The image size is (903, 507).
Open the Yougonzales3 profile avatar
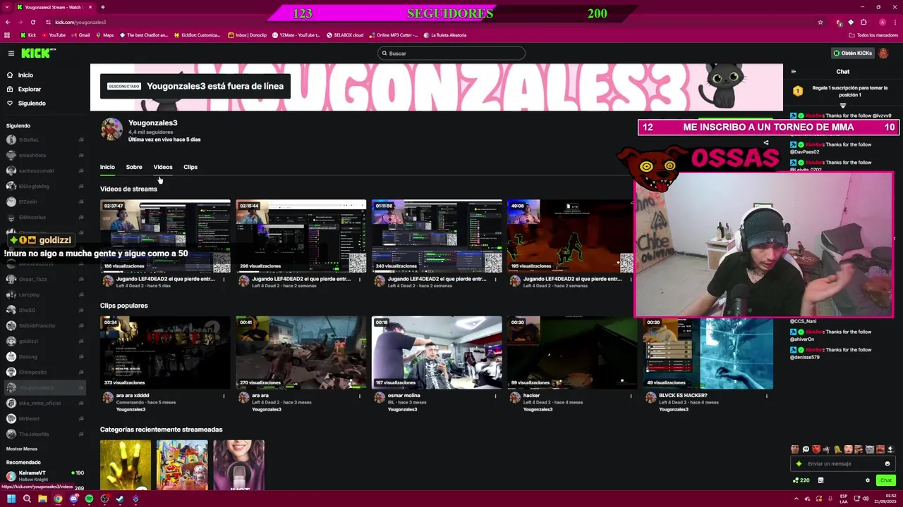point(111,130)
